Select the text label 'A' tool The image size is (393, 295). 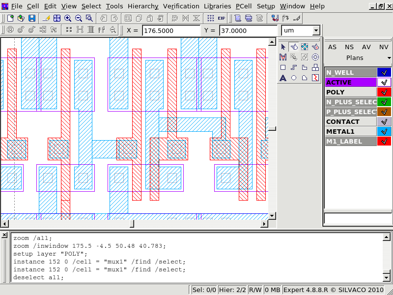click(283, 78)
